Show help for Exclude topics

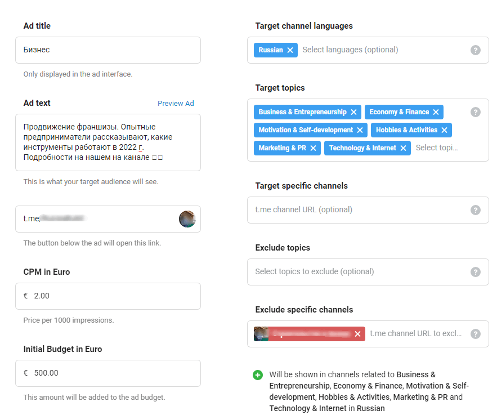[476, 272]
